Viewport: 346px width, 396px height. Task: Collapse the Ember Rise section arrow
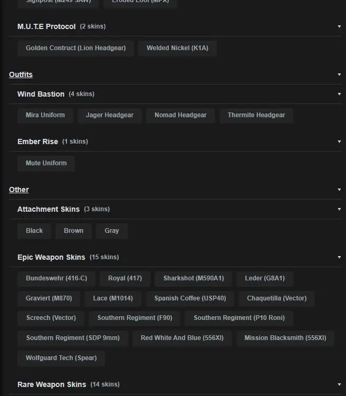[339, 142]
